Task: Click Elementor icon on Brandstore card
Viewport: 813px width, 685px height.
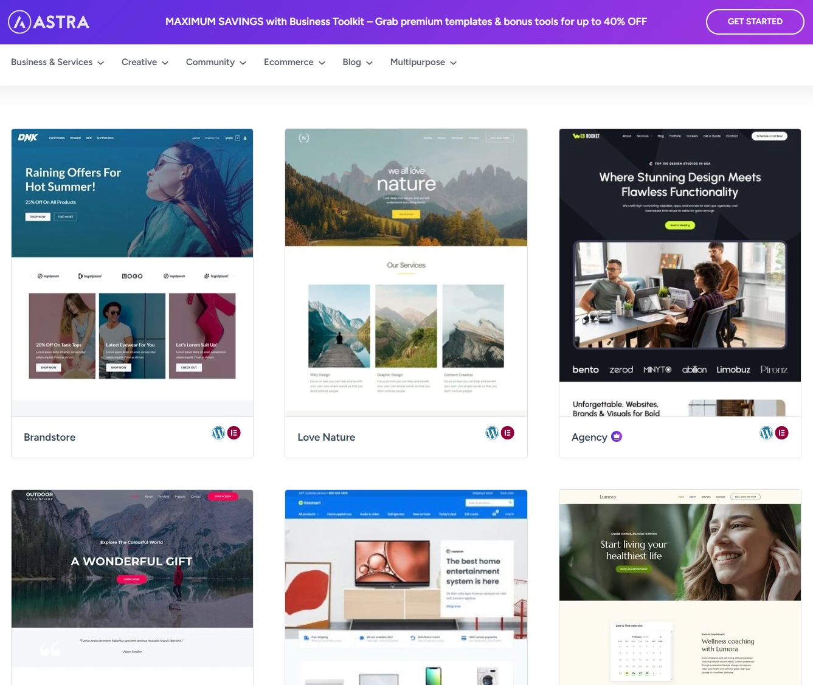Action: point(234,433)
